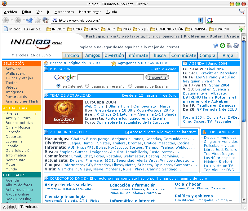Open the INICIOO bookmark folder
This screenshot has height=211, width=248.
tap(56, 29)
